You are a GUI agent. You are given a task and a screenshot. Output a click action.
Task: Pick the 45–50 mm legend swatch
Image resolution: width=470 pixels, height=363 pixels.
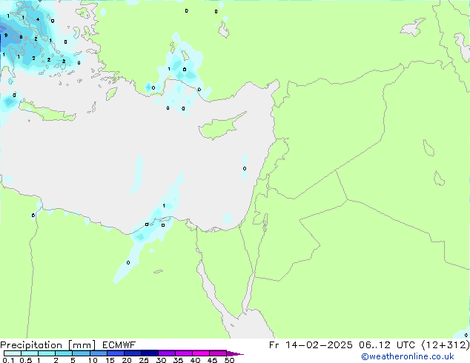tap(218, 353)
